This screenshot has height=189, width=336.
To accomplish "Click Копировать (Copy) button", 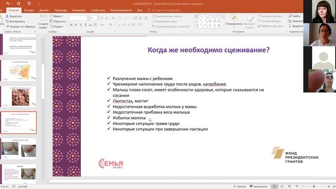I will (x=15, y=22).
